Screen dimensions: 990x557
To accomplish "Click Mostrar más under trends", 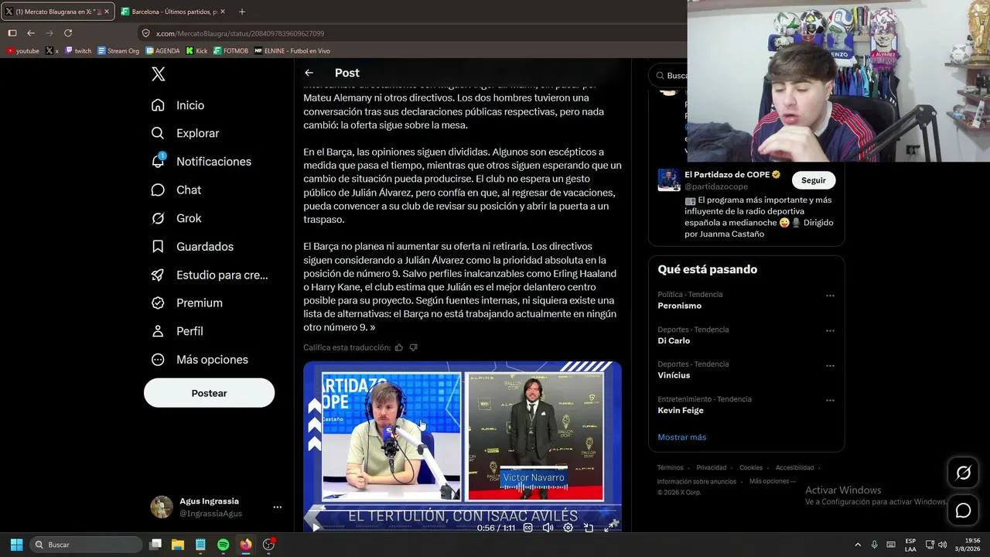I will click(681, 437).
